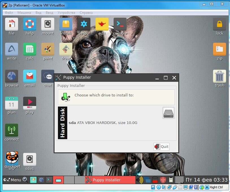Launch the draw desktop icon
230x192 pixels.
66,49
